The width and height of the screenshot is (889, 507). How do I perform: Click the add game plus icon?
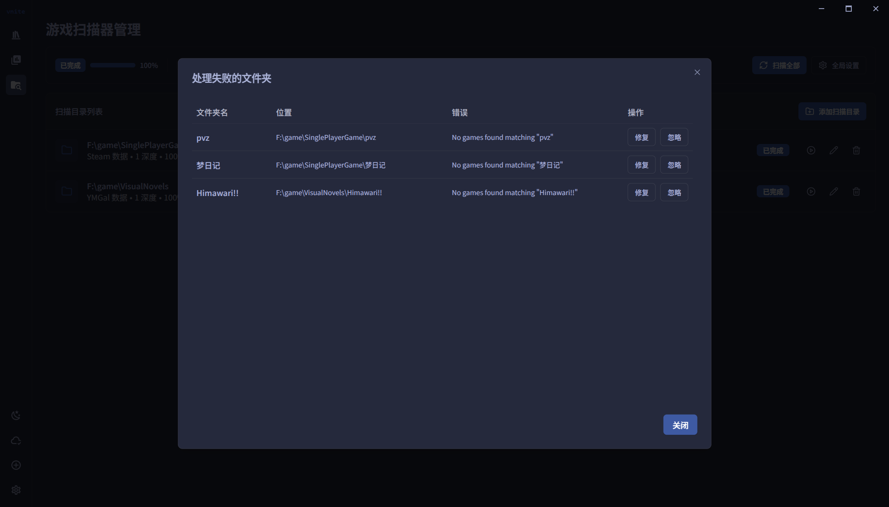coord(16,465)
